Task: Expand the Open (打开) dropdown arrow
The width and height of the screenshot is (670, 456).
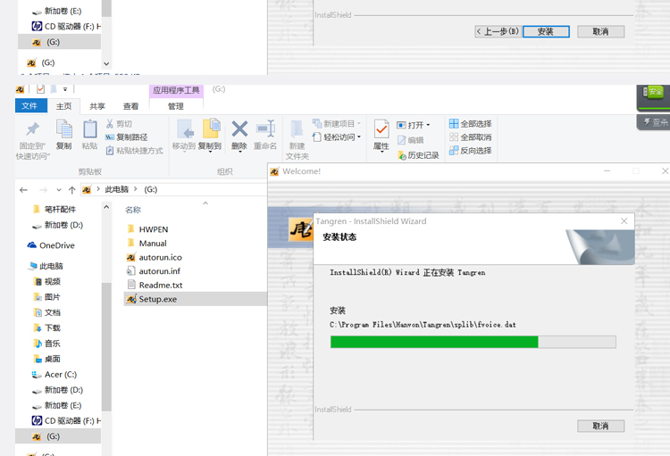Action: click(429, 125)
